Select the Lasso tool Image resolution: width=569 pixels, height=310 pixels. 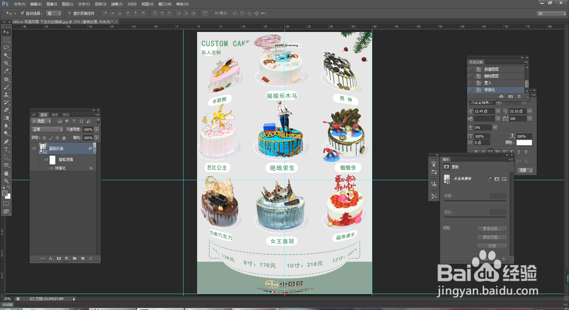(6, 48)
